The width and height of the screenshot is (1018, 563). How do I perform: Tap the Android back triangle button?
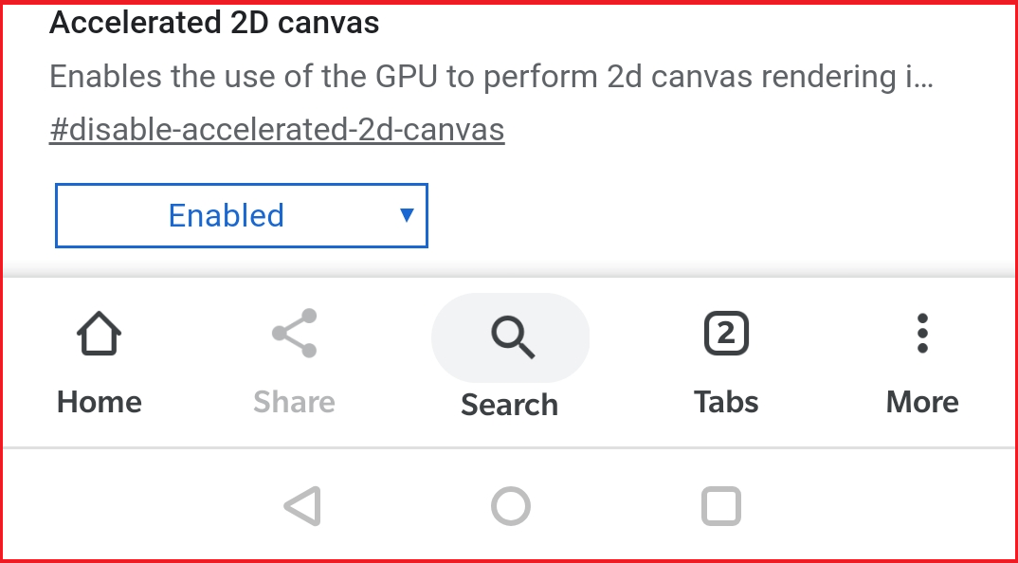[302, 506]
